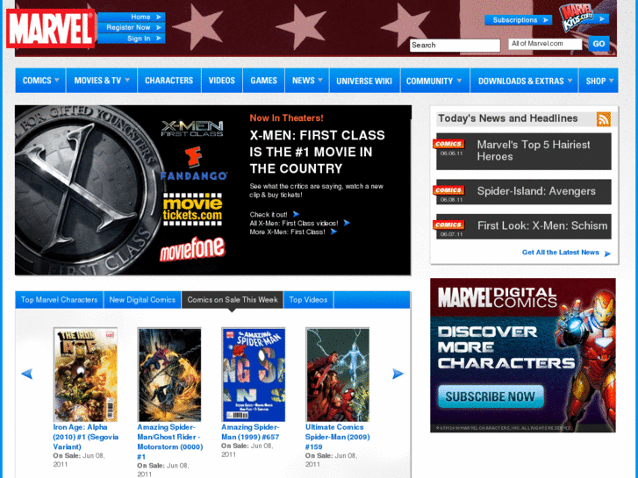Open Spider-Man/Ghost Rider Motorstorm cover thumbnail
This screenshot has width=638, height=478.
click(169, 375)
